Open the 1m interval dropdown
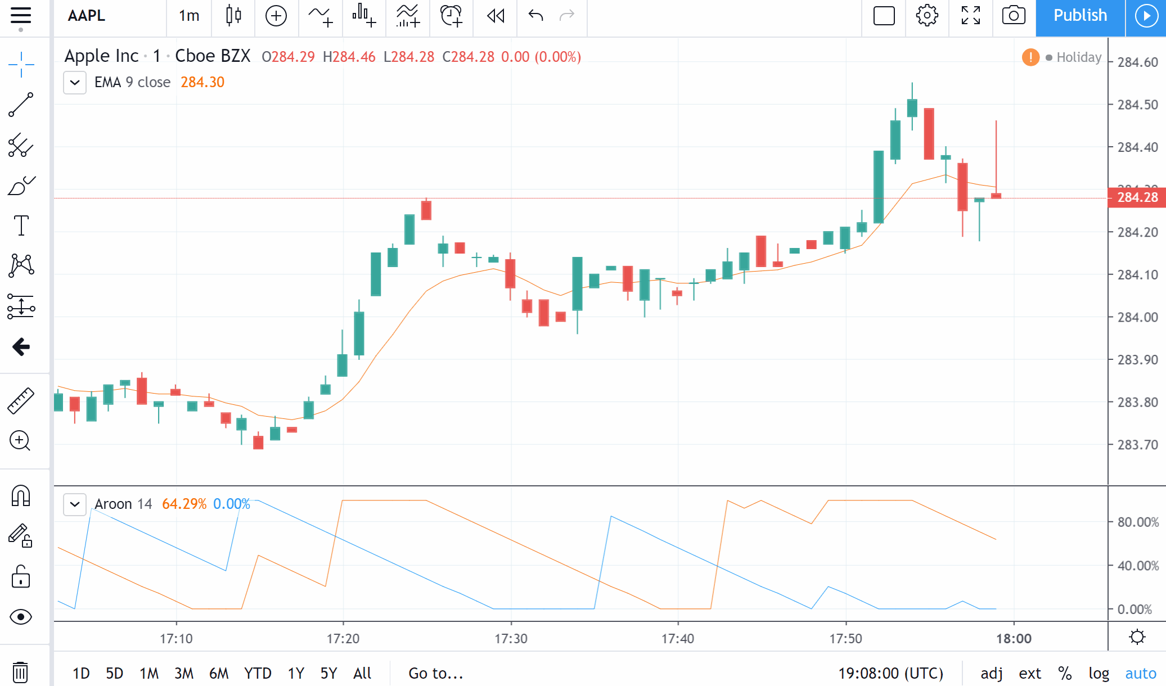The height and width of the screenshot is (686, 1166). point(189,16)
